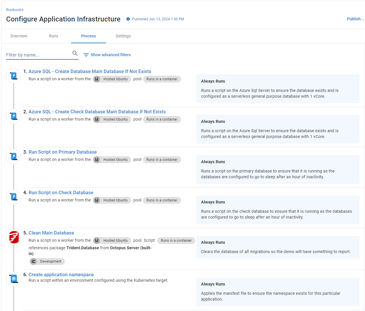
Task: Click the red Flyway icon for Clean Main Database
Action: click(13, 237)
